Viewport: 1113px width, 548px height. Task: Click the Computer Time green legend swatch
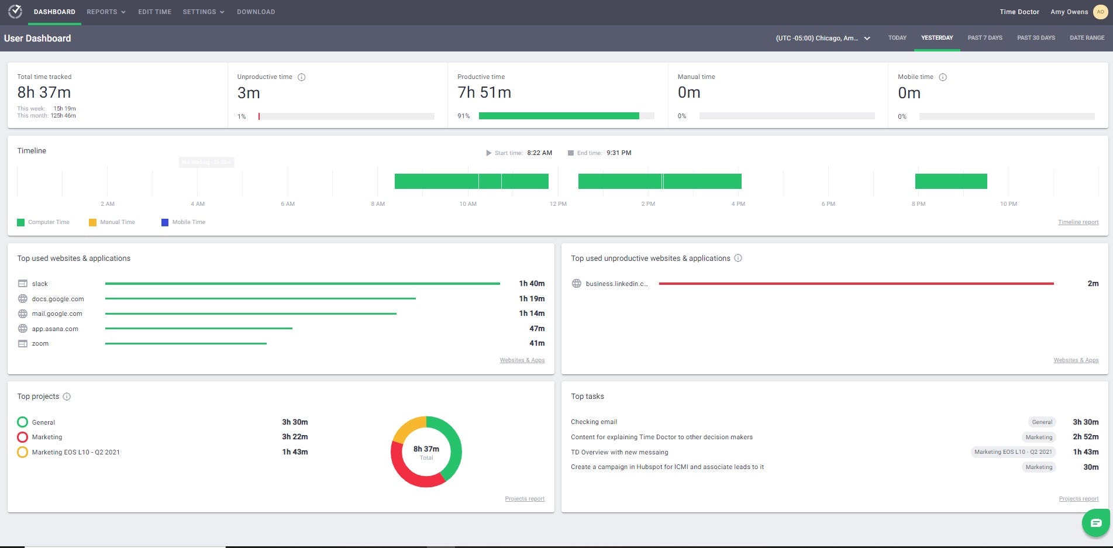coord(21,222)
